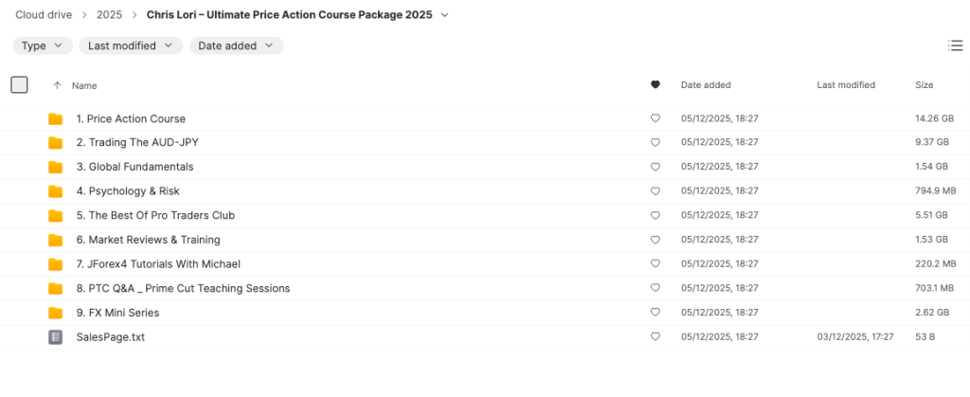The height and width of the screenshot is (397, 970).
Task: Click the SalesPage.txt text file icon
Action: (x=56, y=337)
